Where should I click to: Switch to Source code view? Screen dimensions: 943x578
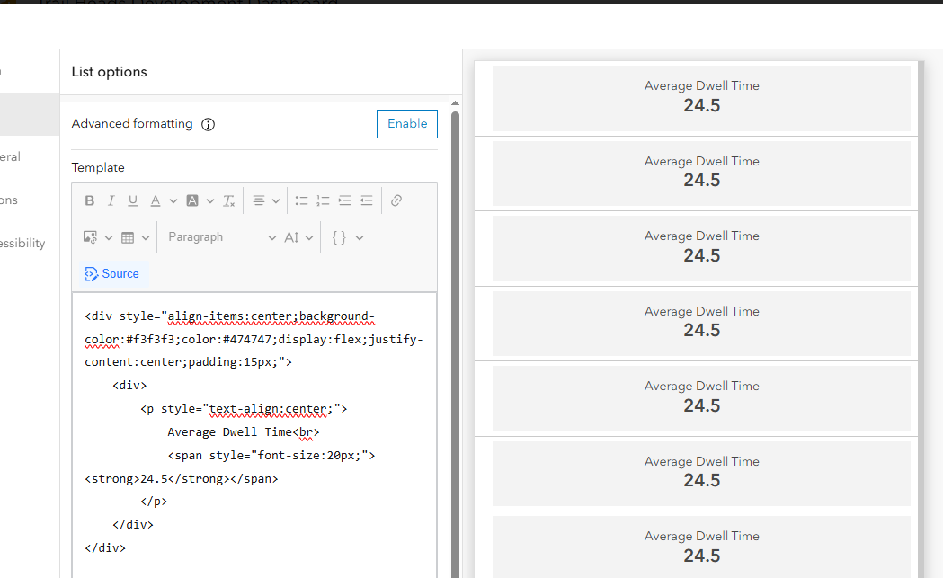[x=111, y=273]
